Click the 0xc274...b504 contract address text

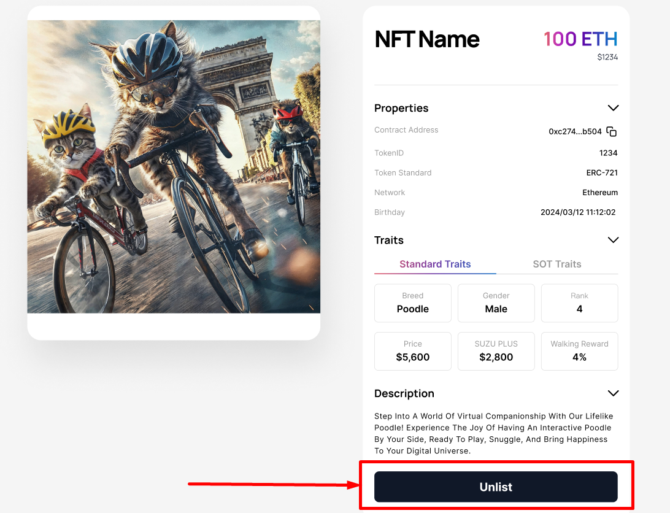pyautogui.click(x=575, y=131)
